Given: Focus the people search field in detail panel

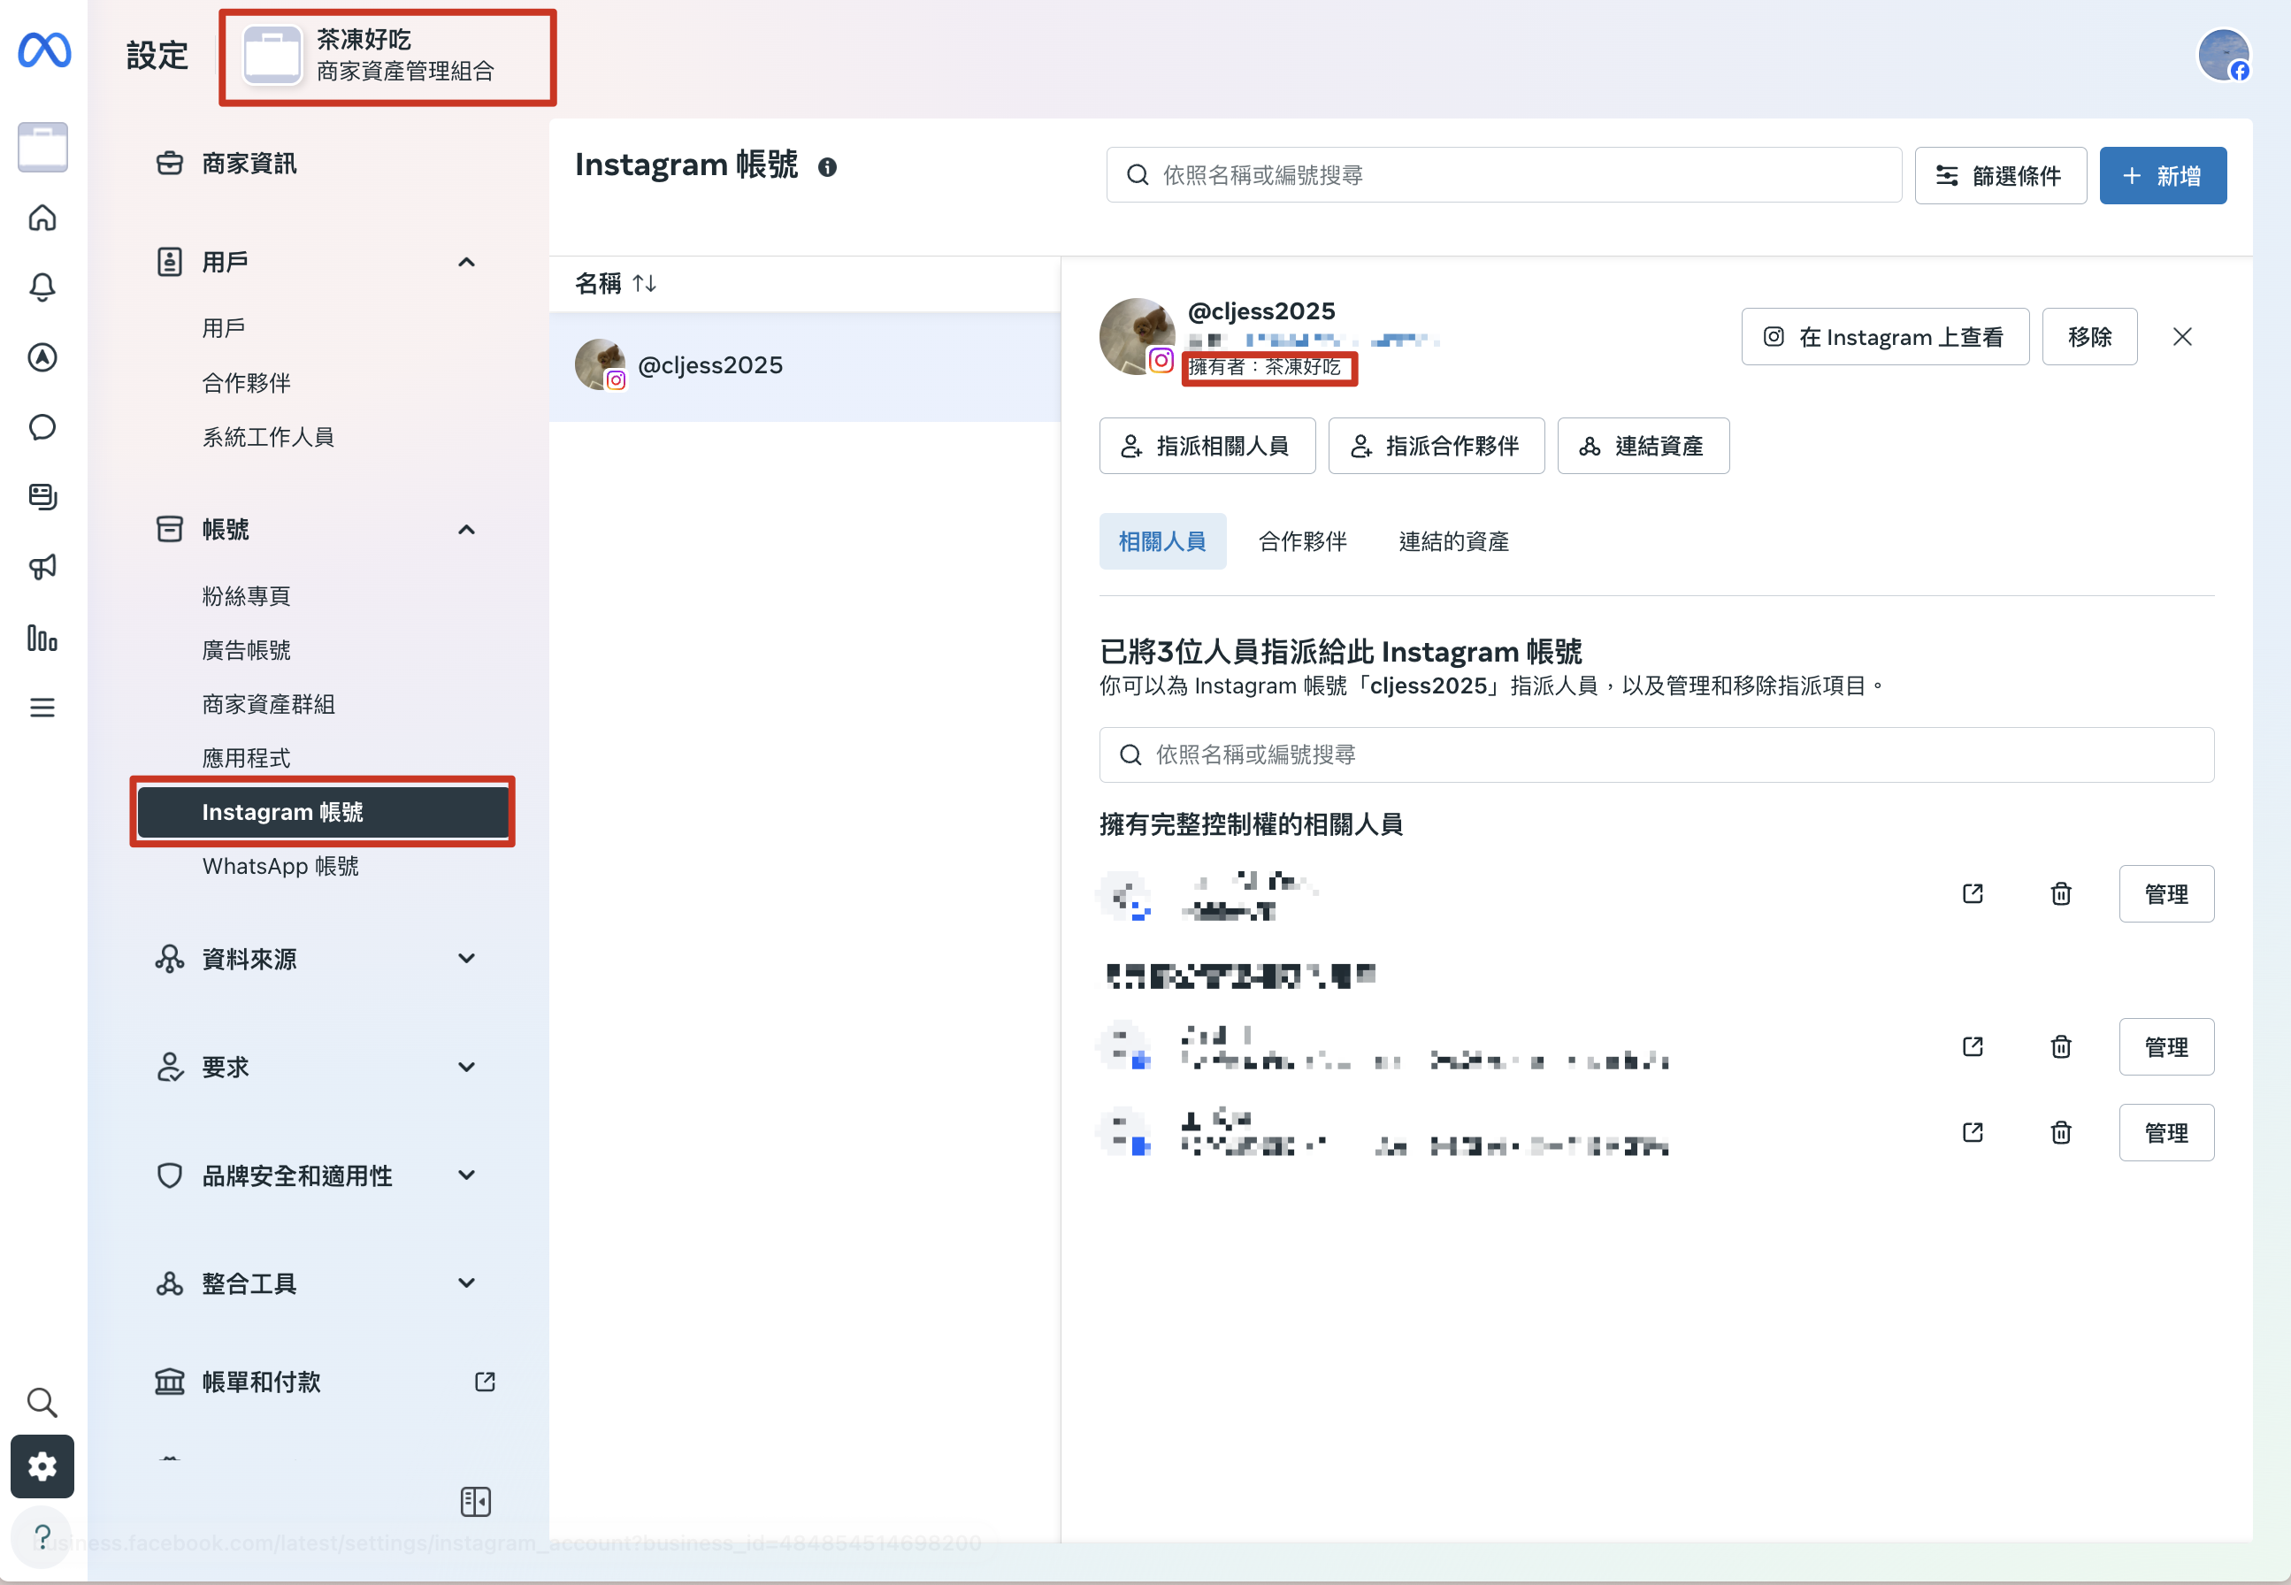Looking at the screenshot, I should pyautogui.click(x=1657, y=754).
